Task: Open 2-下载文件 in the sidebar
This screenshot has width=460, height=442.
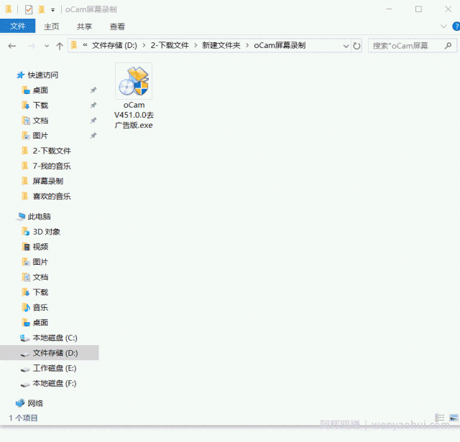Action: tap(52, 151)
